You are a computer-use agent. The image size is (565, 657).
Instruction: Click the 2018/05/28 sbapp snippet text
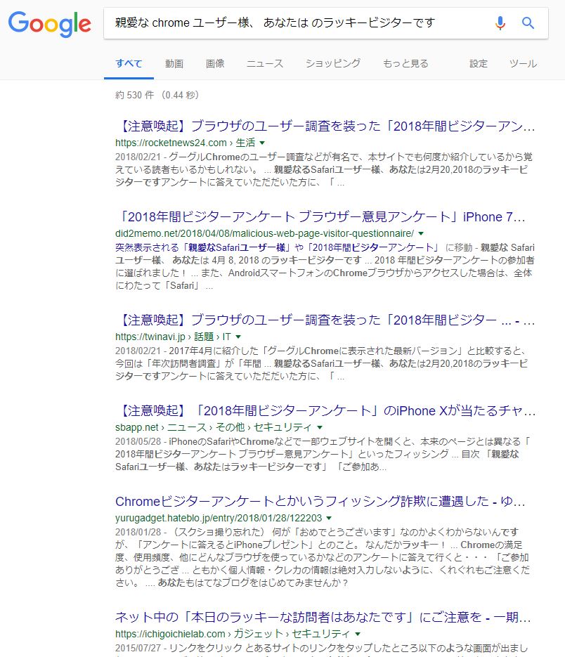(x=323, y=454)
